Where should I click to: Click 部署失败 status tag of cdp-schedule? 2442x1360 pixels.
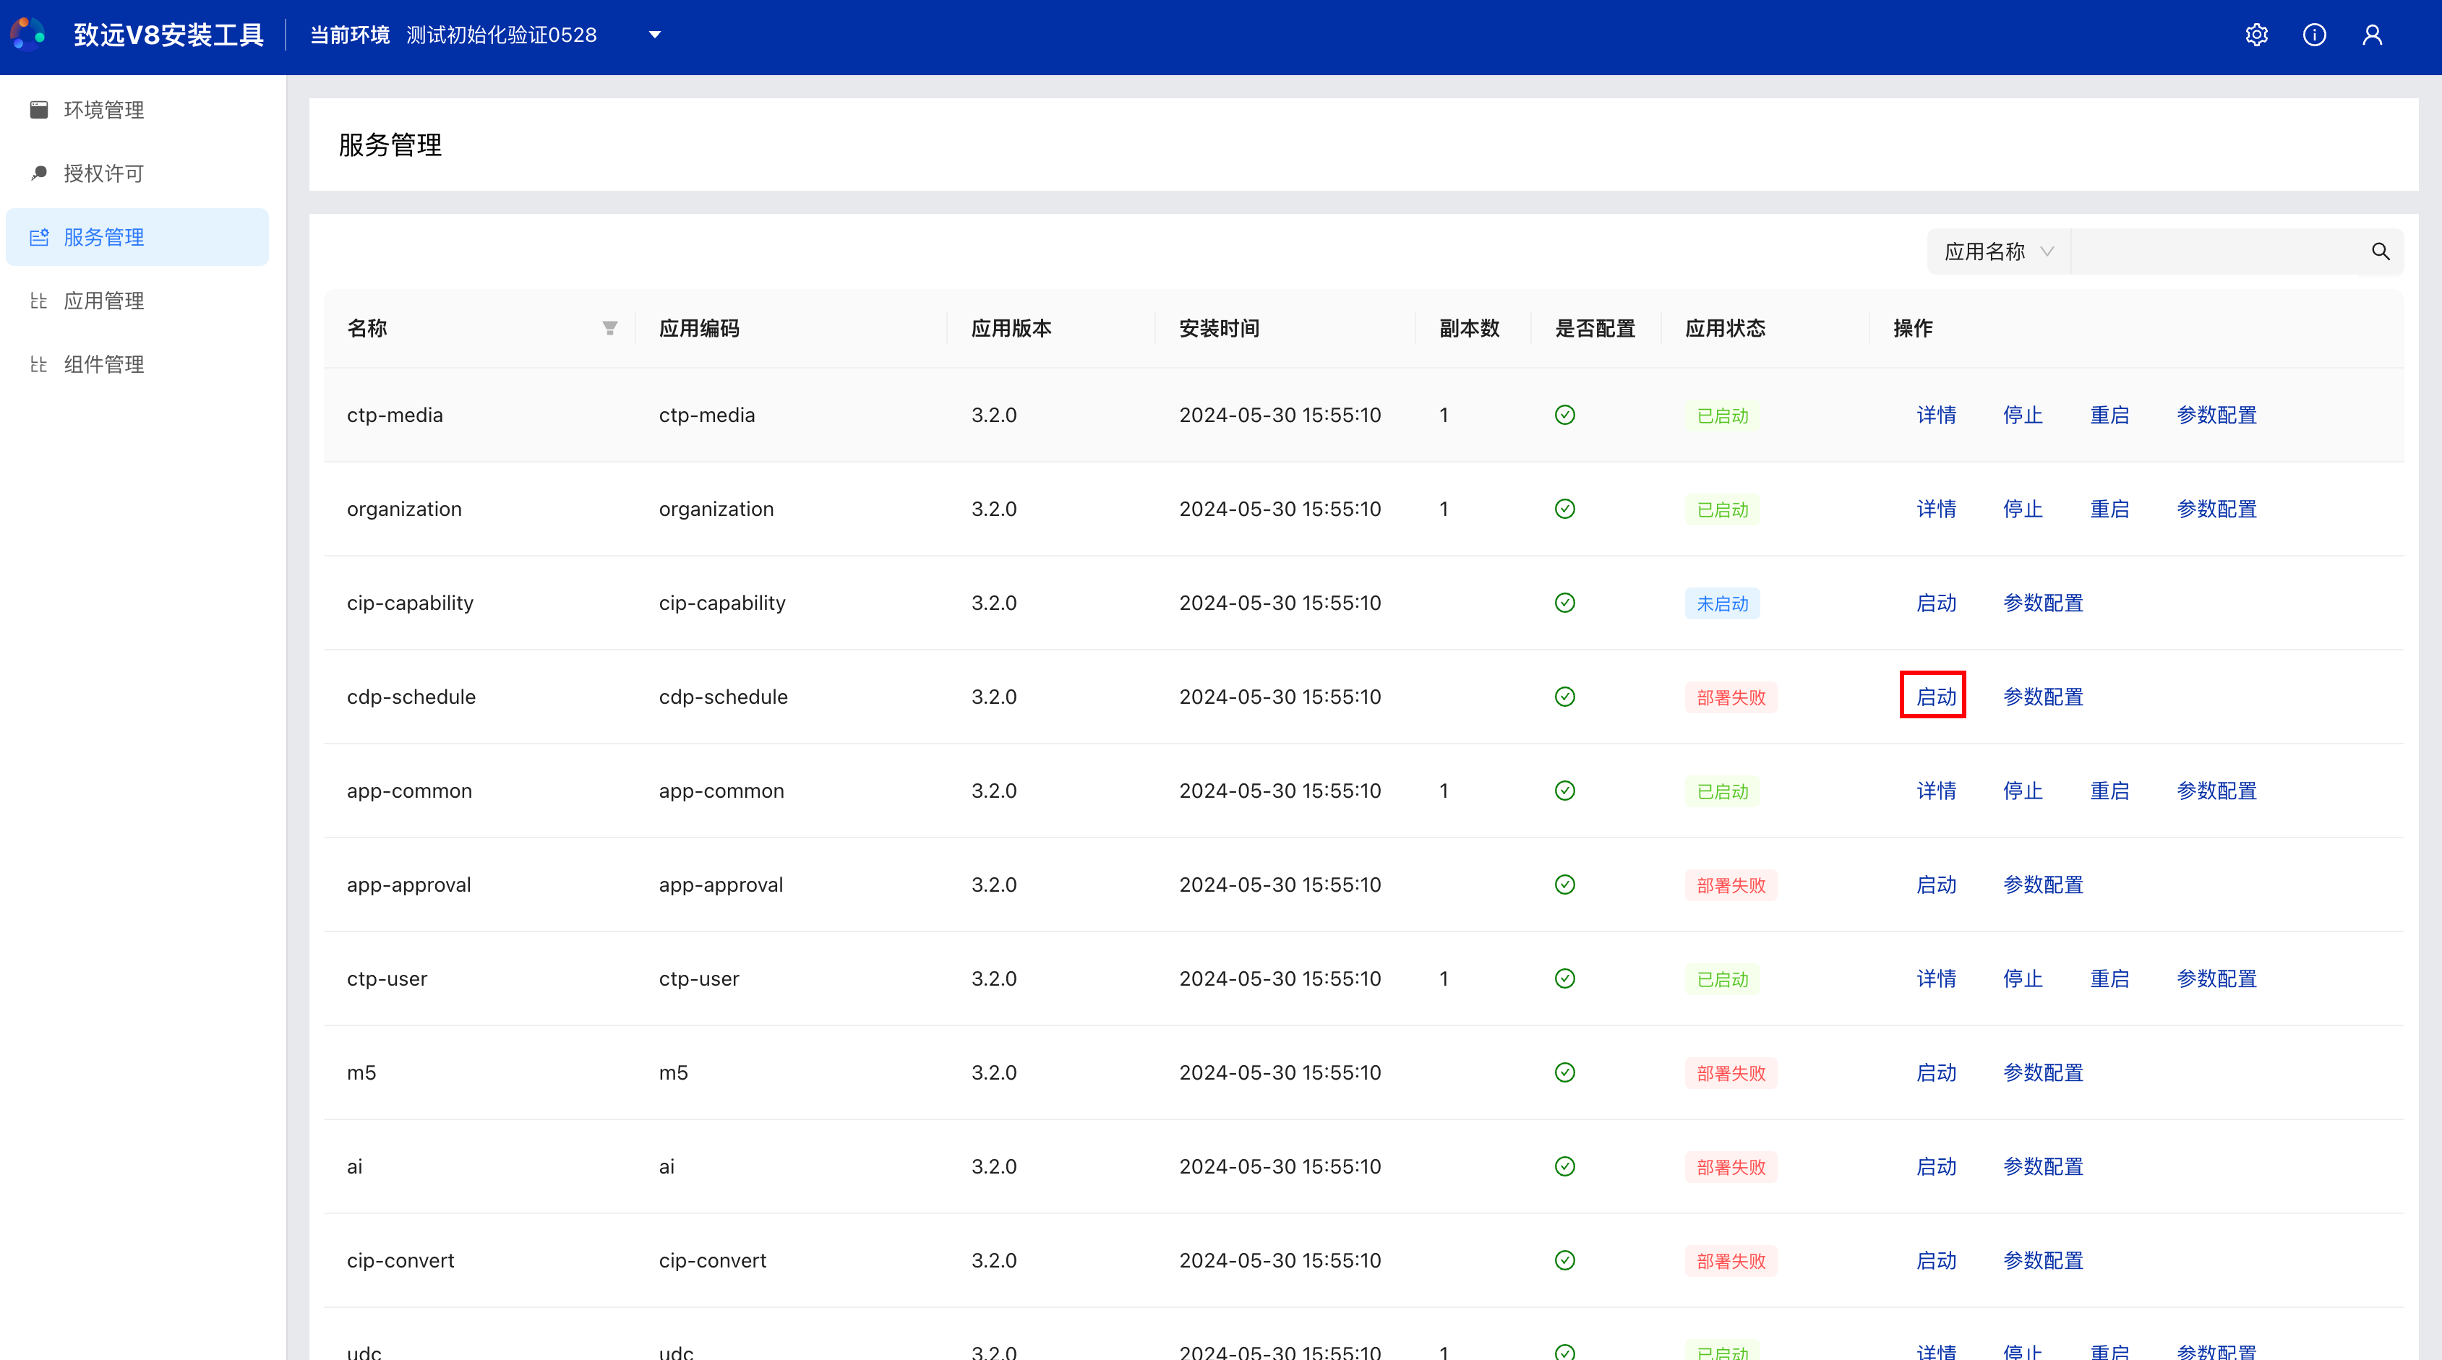click(x=1731, y=697)
